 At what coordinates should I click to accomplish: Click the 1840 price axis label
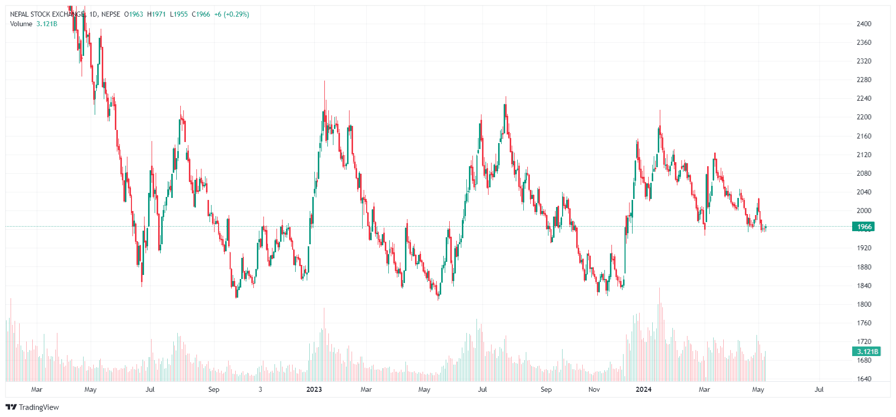[x=864, y=286]
